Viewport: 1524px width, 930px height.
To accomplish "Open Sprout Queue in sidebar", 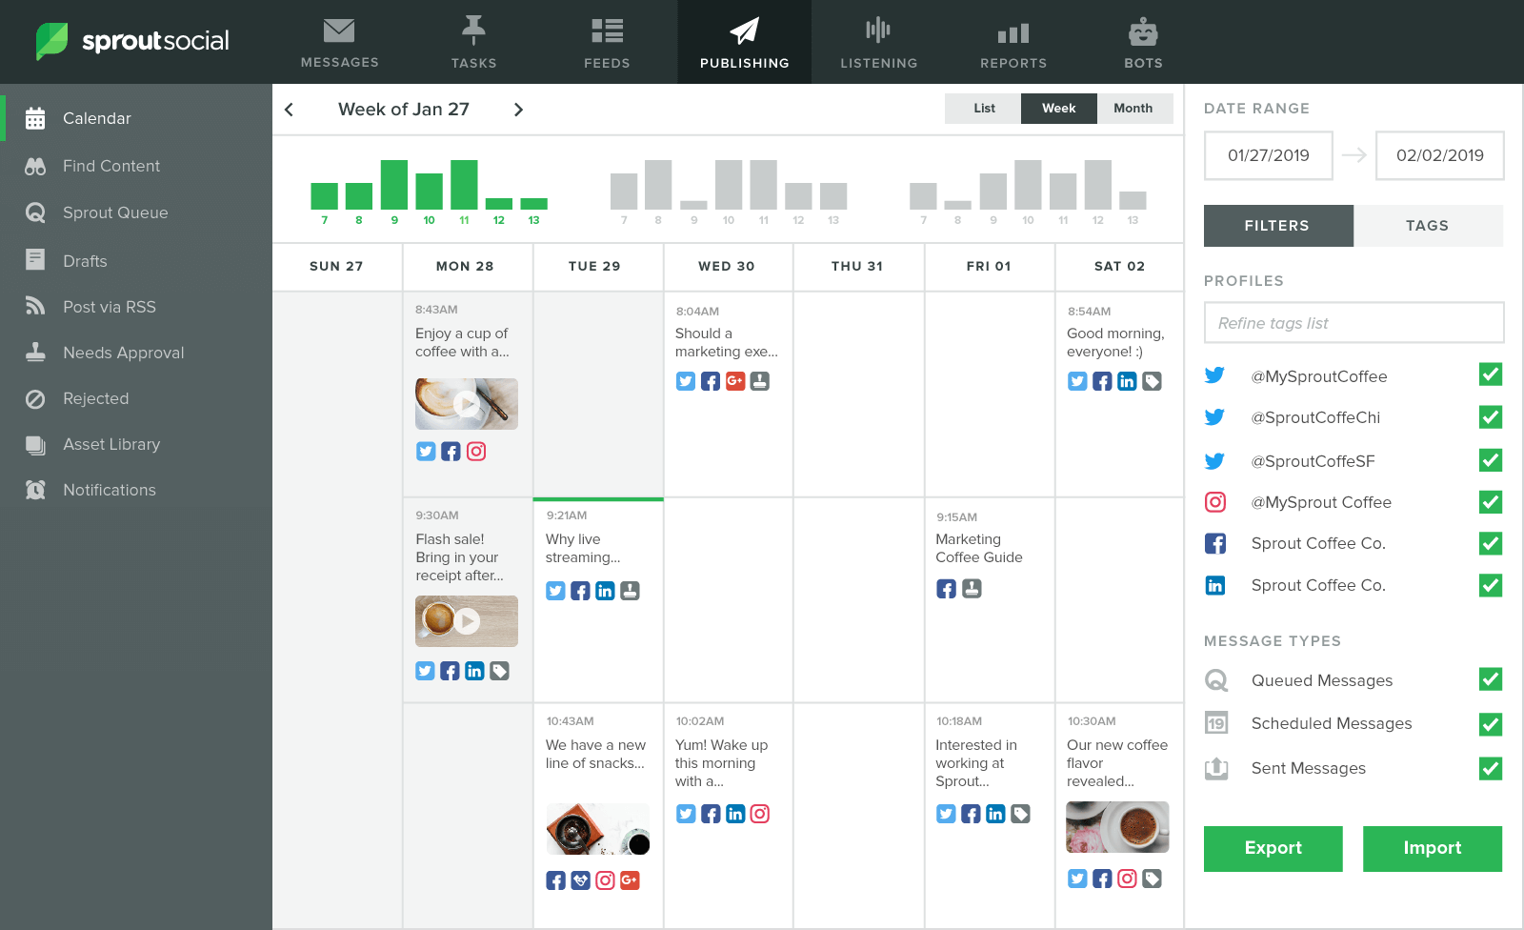I will 115,212.
